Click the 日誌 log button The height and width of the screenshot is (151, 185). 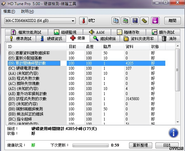[x=167, y=145]
